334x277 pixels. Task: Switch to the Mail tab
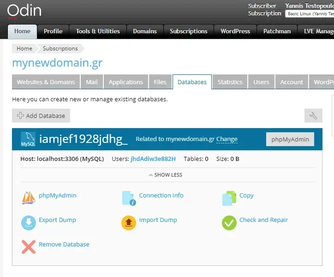click(92, 82)
